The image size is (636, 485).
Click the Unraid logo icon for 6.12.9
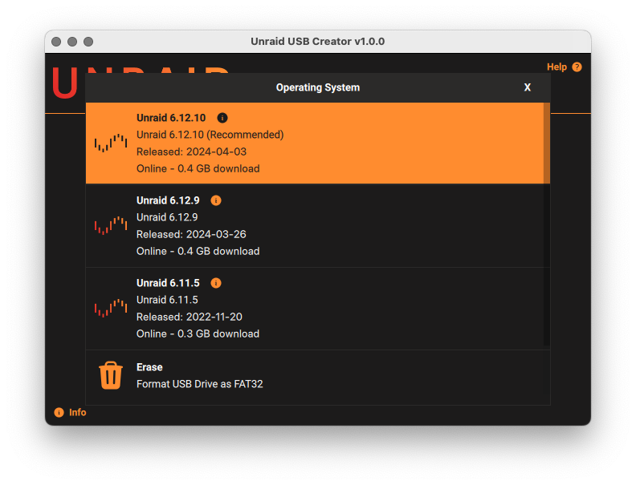(x=111, y=225)
